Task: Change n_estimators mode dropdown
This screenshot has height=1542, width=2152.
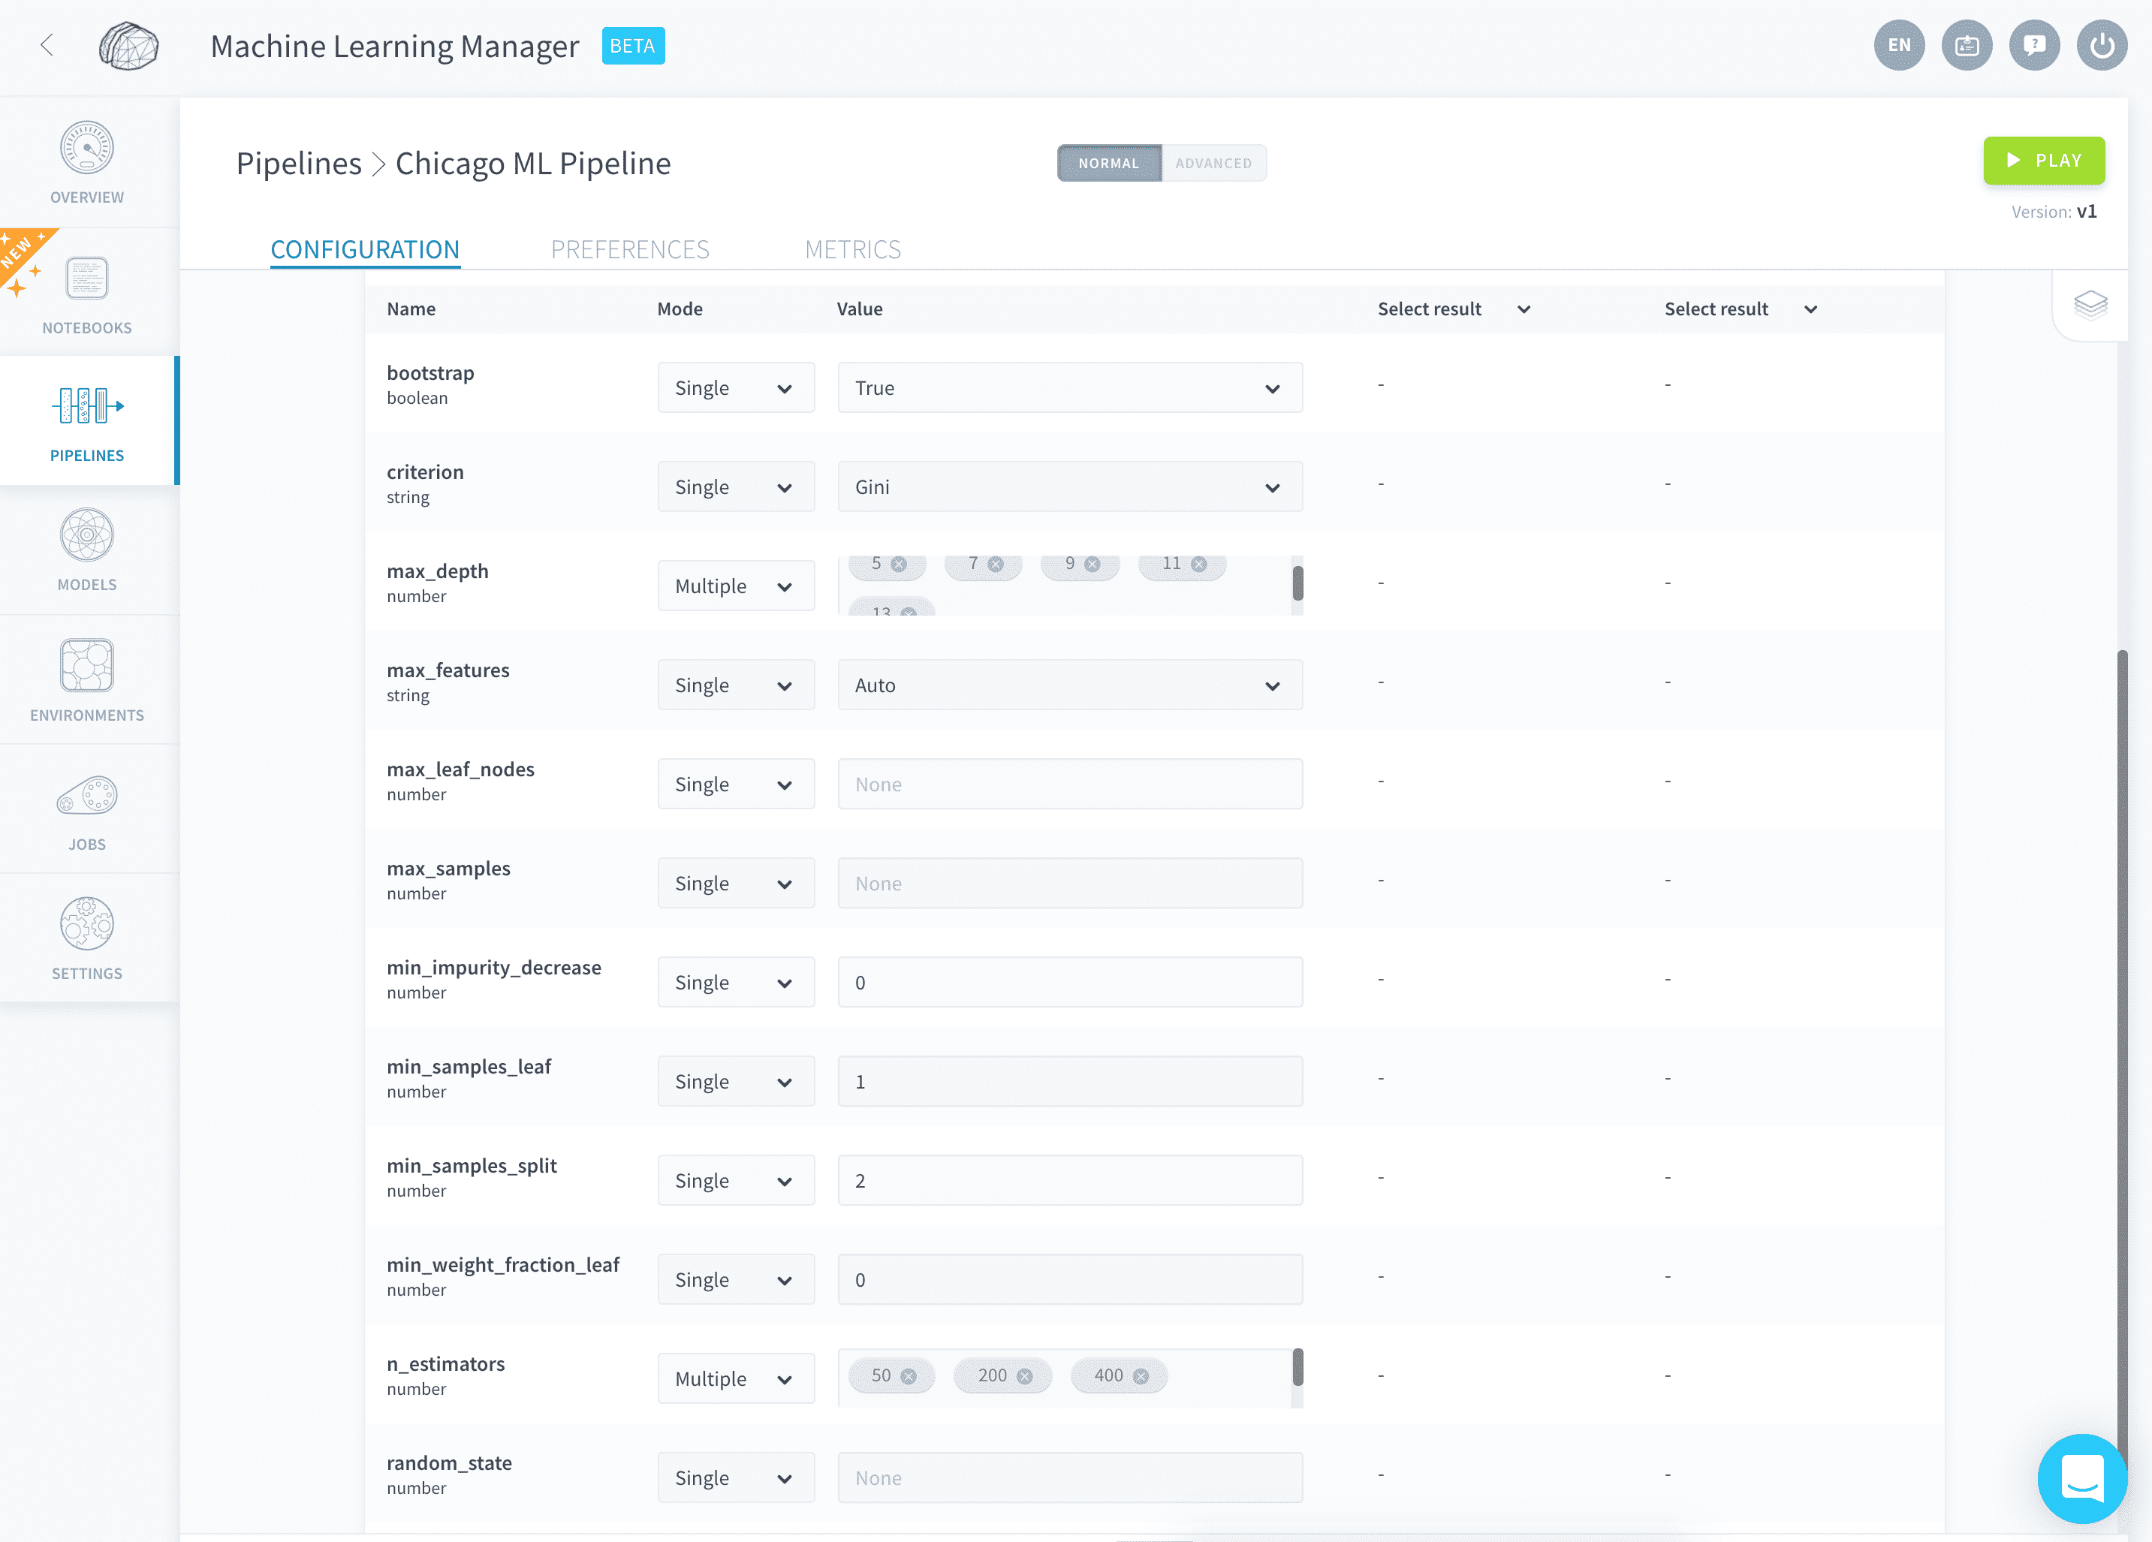Action: (735, 1379)
